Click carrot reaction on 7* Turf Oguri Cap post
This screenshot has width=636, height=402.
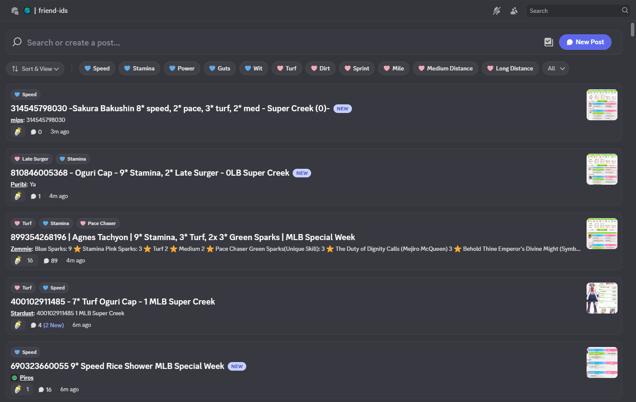[18, 325]
